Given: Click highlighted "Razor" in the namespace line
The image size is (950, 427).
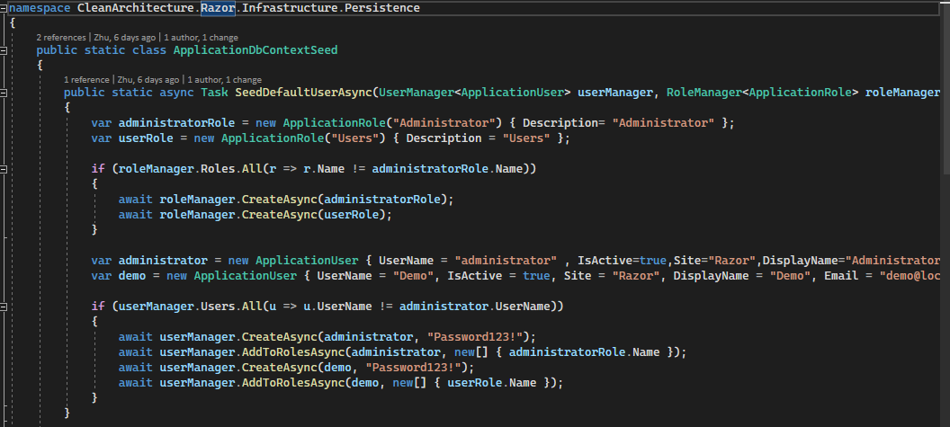Looking at the screenshot, I should pyautogui.click(x=218, y=8).
